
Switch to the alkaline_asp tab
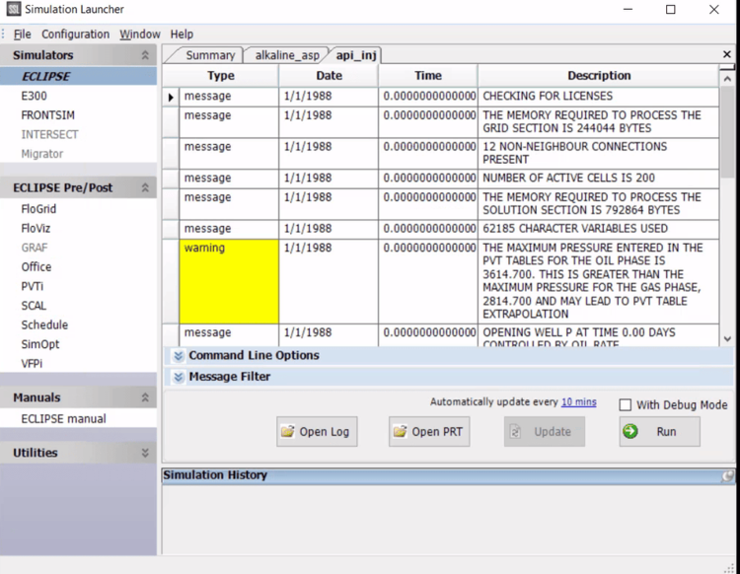point(287,55)
